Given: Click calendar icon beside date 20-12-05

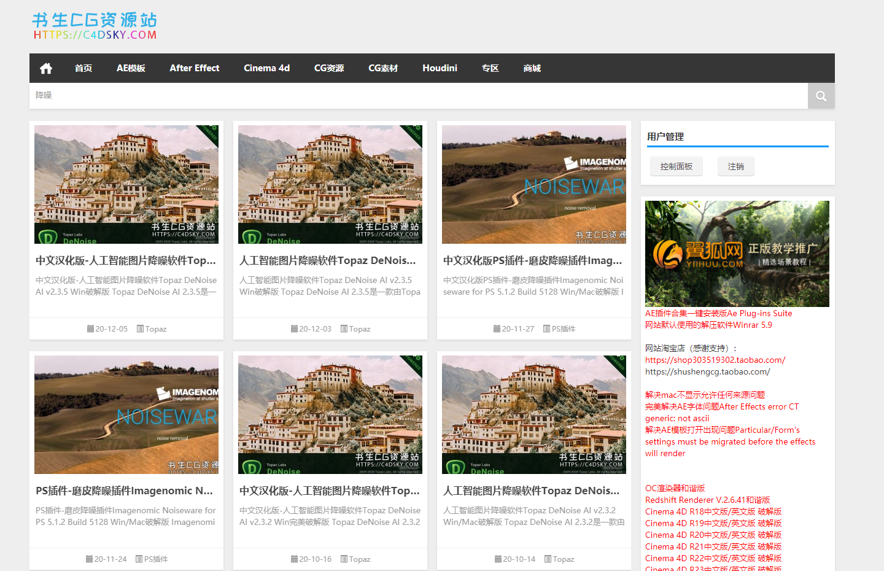Looking at the screenshot, I should (x=90, y=329).
